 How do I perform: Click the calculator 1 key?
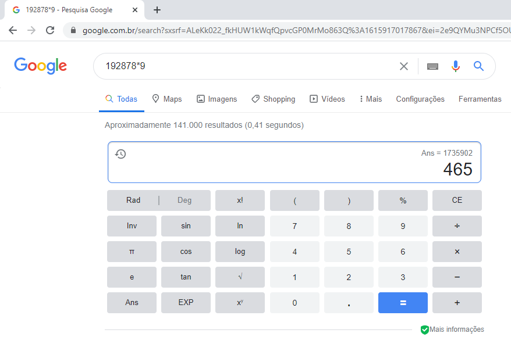(294, 277)
